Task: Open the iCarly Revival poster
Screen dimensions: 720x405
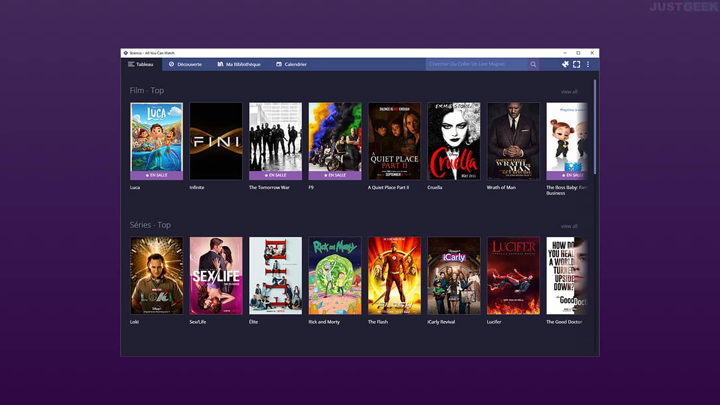Action: click(x=454, y=276)
